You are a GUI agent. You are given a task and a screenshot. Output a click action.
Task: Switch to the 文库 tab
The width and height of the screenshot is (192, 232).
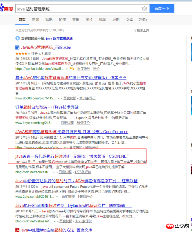click(129, 20)
